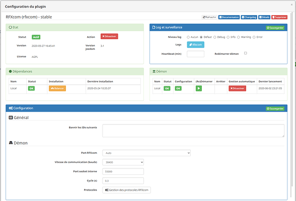Image resolution: width=296 pixels, height=201 pixels.
Task: Disable daemon automatic management
Action: (237, 88)
